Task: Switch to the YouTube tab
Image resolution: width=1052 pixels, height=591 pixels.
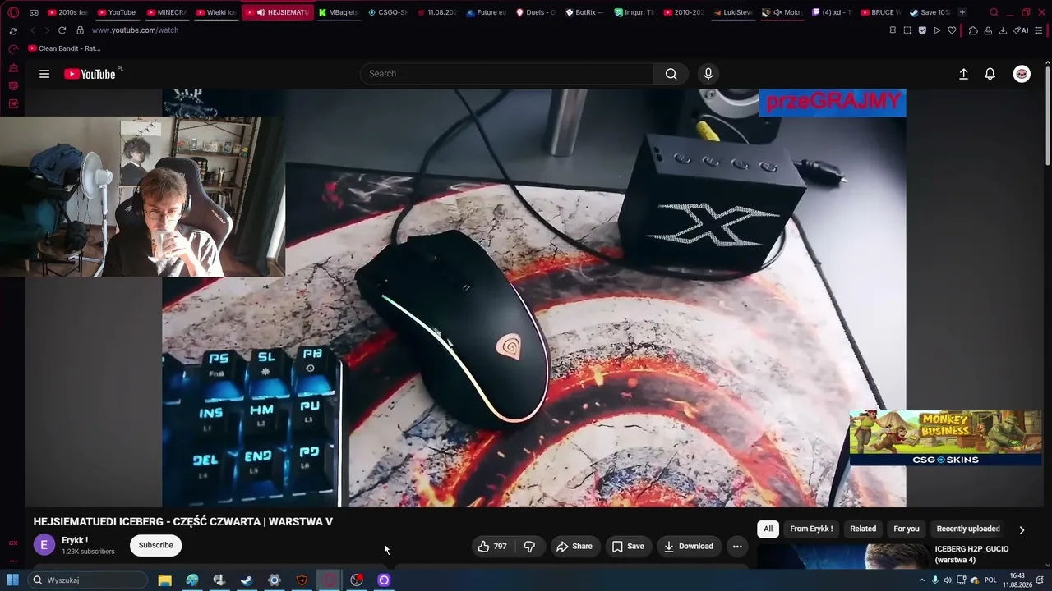Action: pos(117,12)
